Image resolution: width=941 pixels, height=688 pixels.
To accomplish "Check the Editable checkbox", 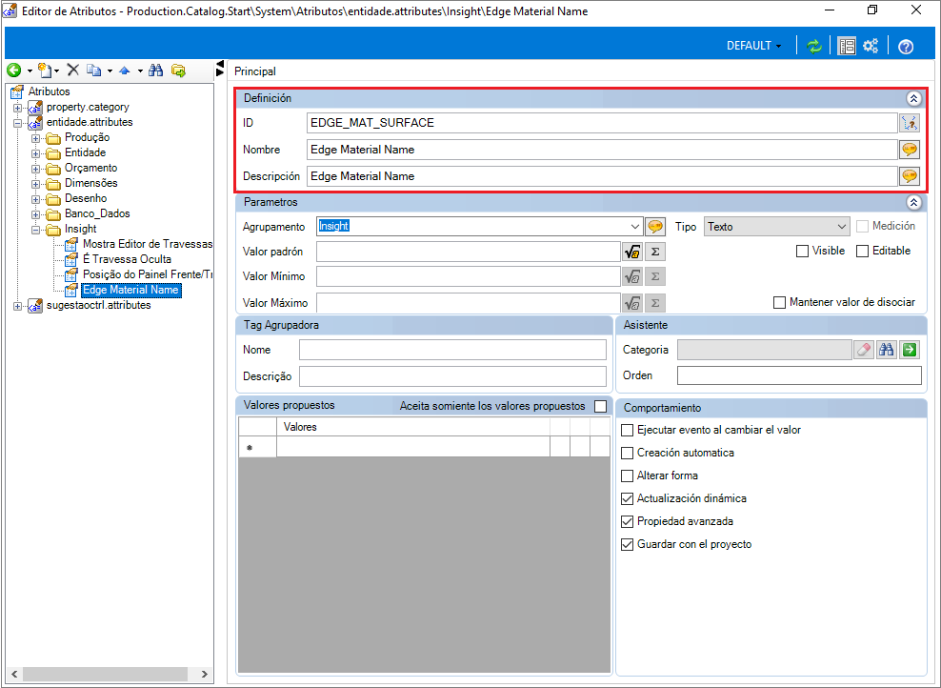I will [x=862, y=251].
